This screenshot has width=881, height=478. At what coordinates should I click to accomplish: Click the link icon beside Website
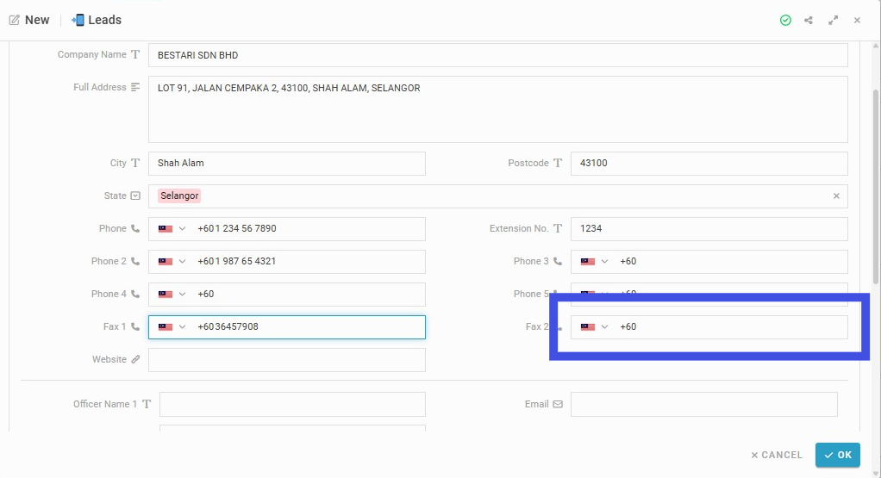135,360
